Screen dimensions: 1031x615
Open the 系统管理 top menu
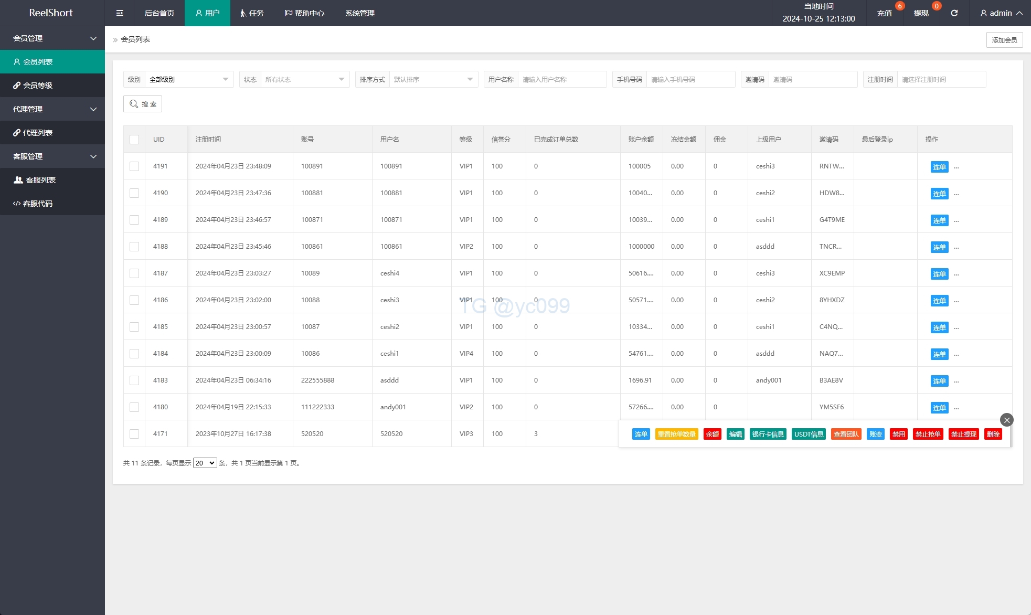tap(360, 13)
